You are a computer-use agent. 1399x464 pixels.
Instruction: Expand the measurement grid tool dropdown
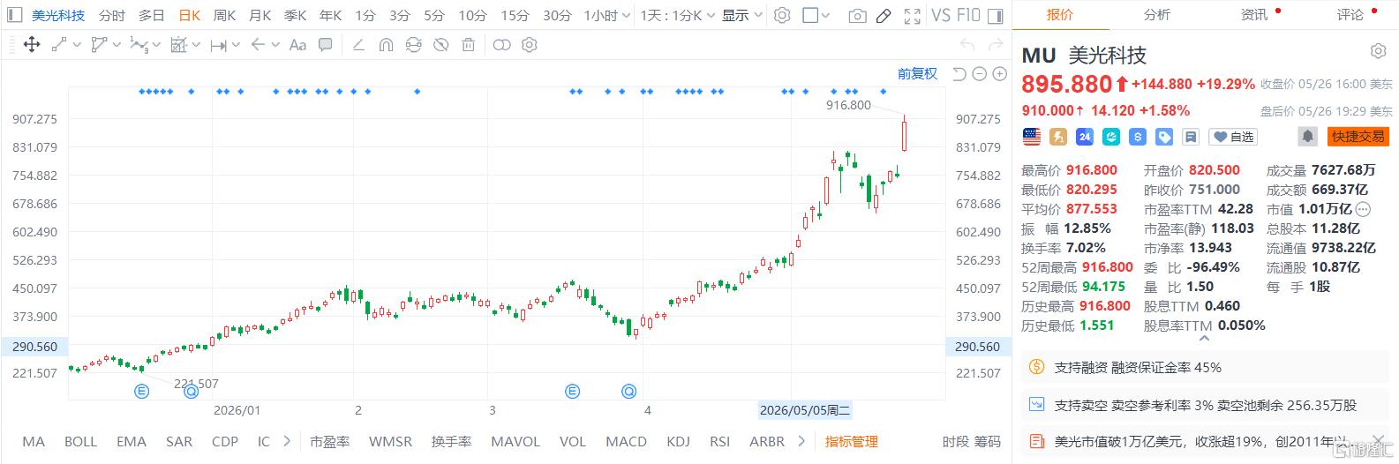tap(196, 45)
